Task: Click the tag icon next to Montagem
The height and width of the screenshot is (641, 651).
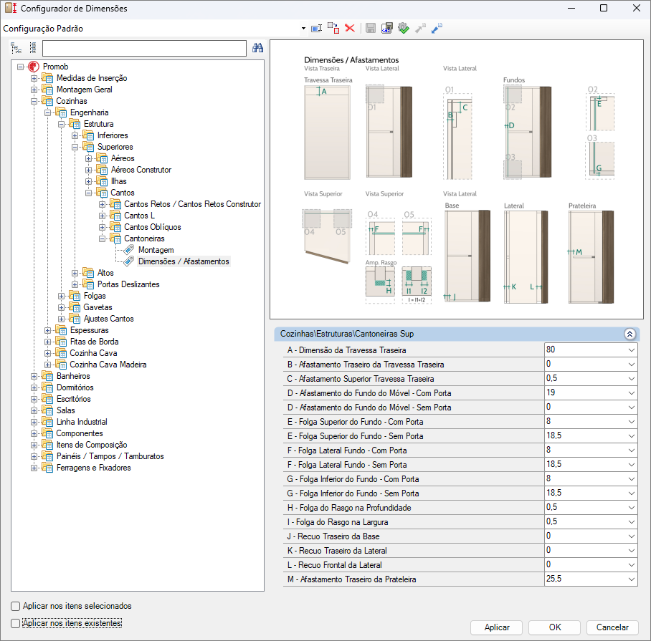Action: [129, 250]
